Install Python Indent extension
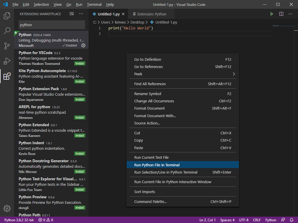298x223 pixels. click(80, 153)
